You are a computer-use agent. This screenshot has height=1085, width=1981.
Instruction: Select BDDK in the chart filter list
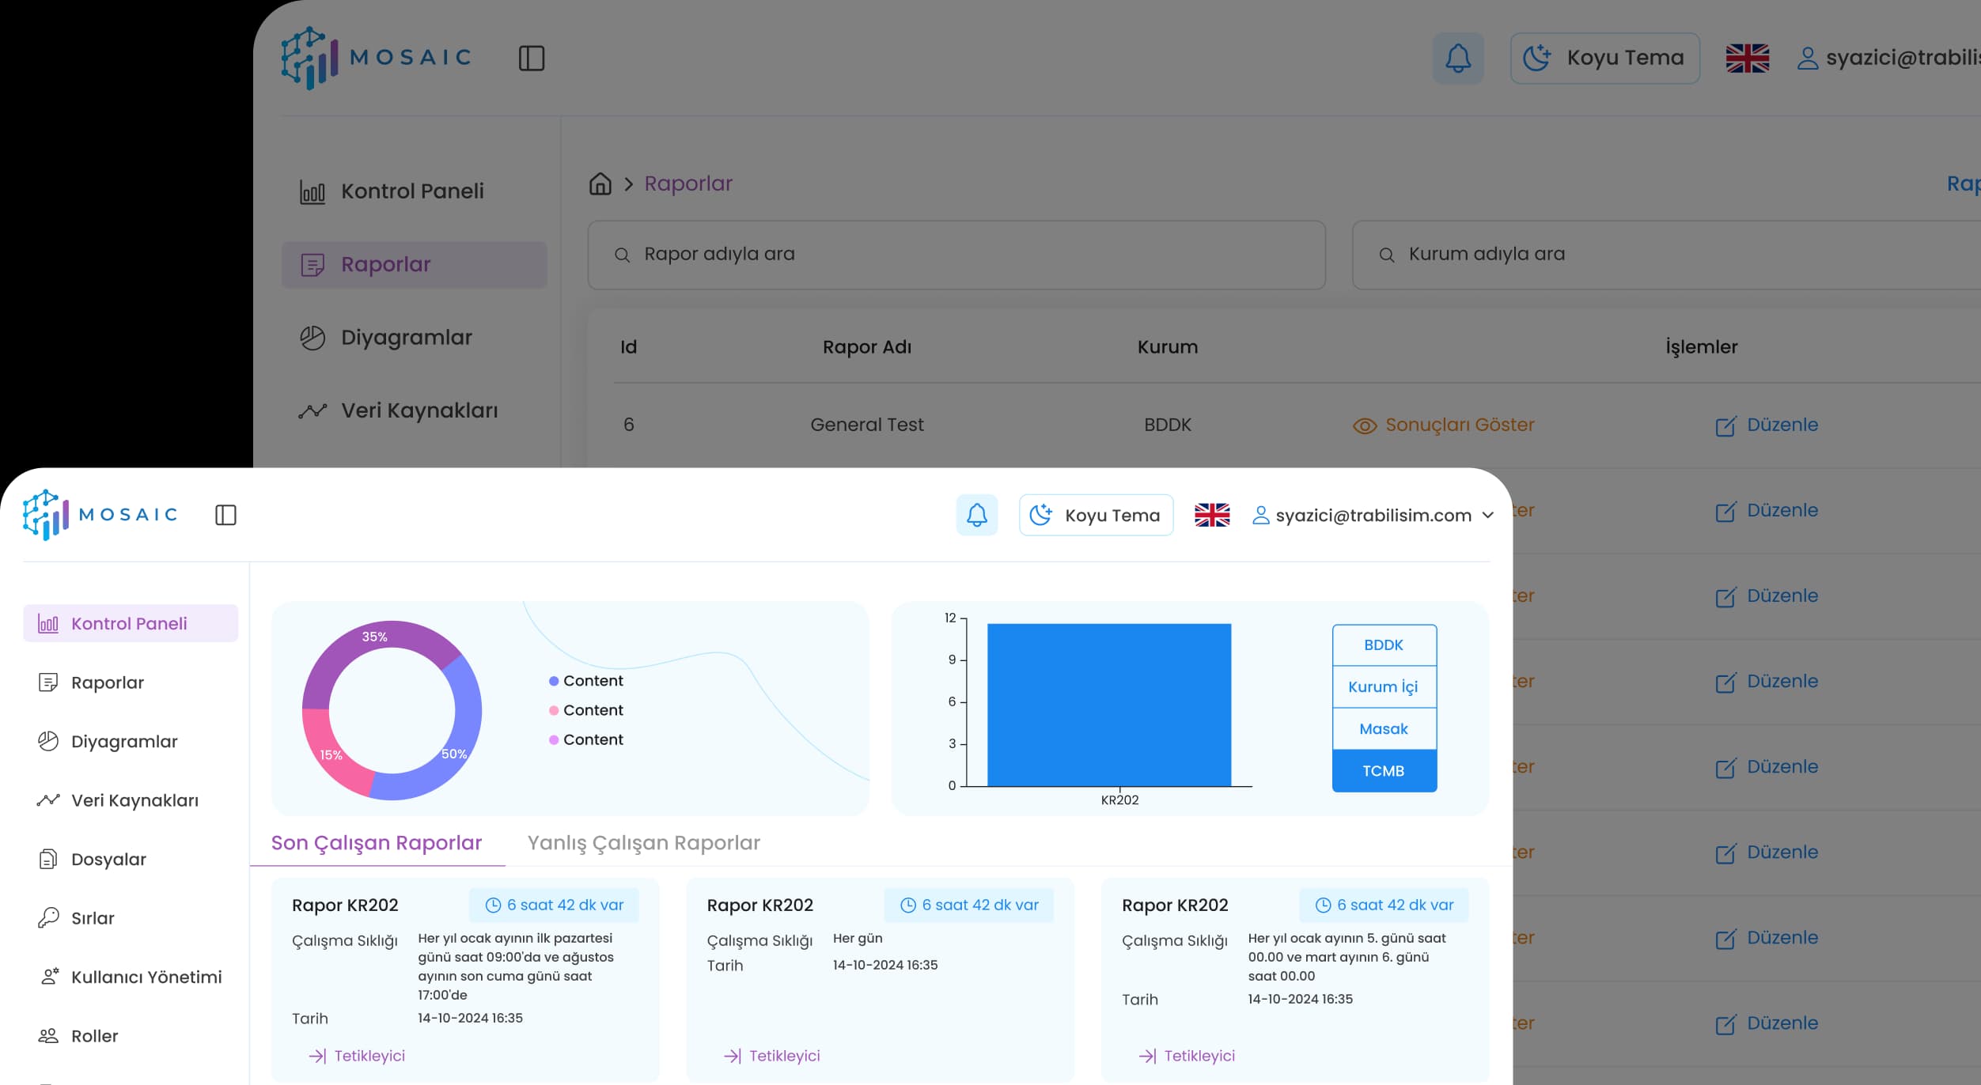(x=1384, y=645)
